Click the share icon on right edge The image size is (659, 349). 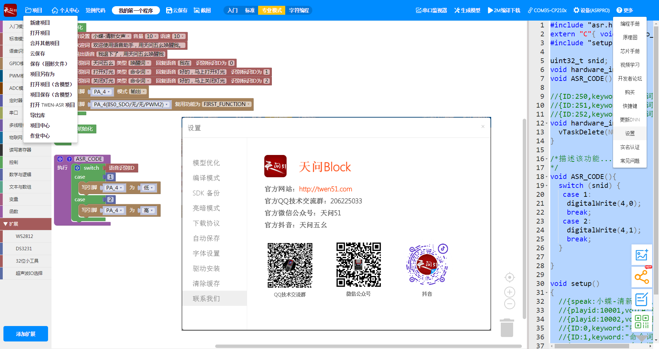[x=642, y=277]
